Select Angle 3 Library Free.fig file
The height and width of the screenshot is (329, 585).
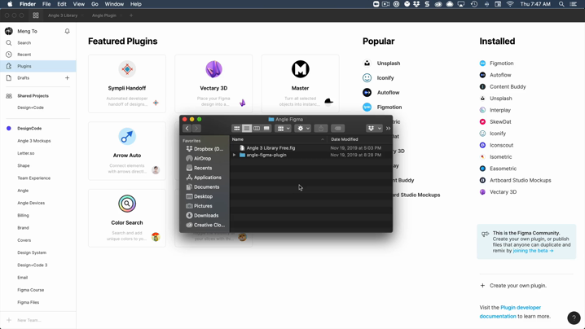click(x=271, y=148)
